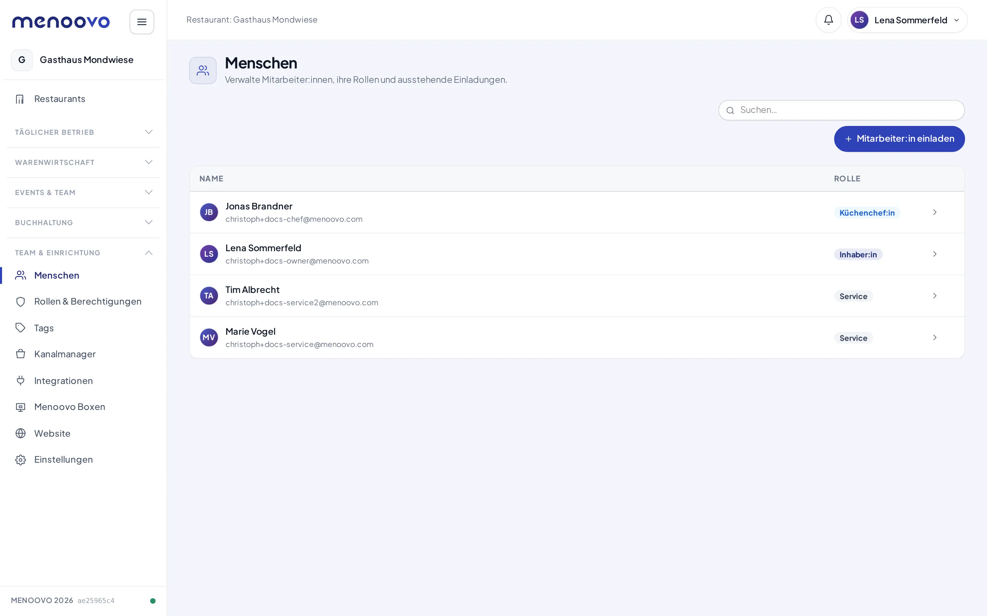Click the Integrationen plug icon
Viewport: 987px width, 616px height.
tap(21, 381)
